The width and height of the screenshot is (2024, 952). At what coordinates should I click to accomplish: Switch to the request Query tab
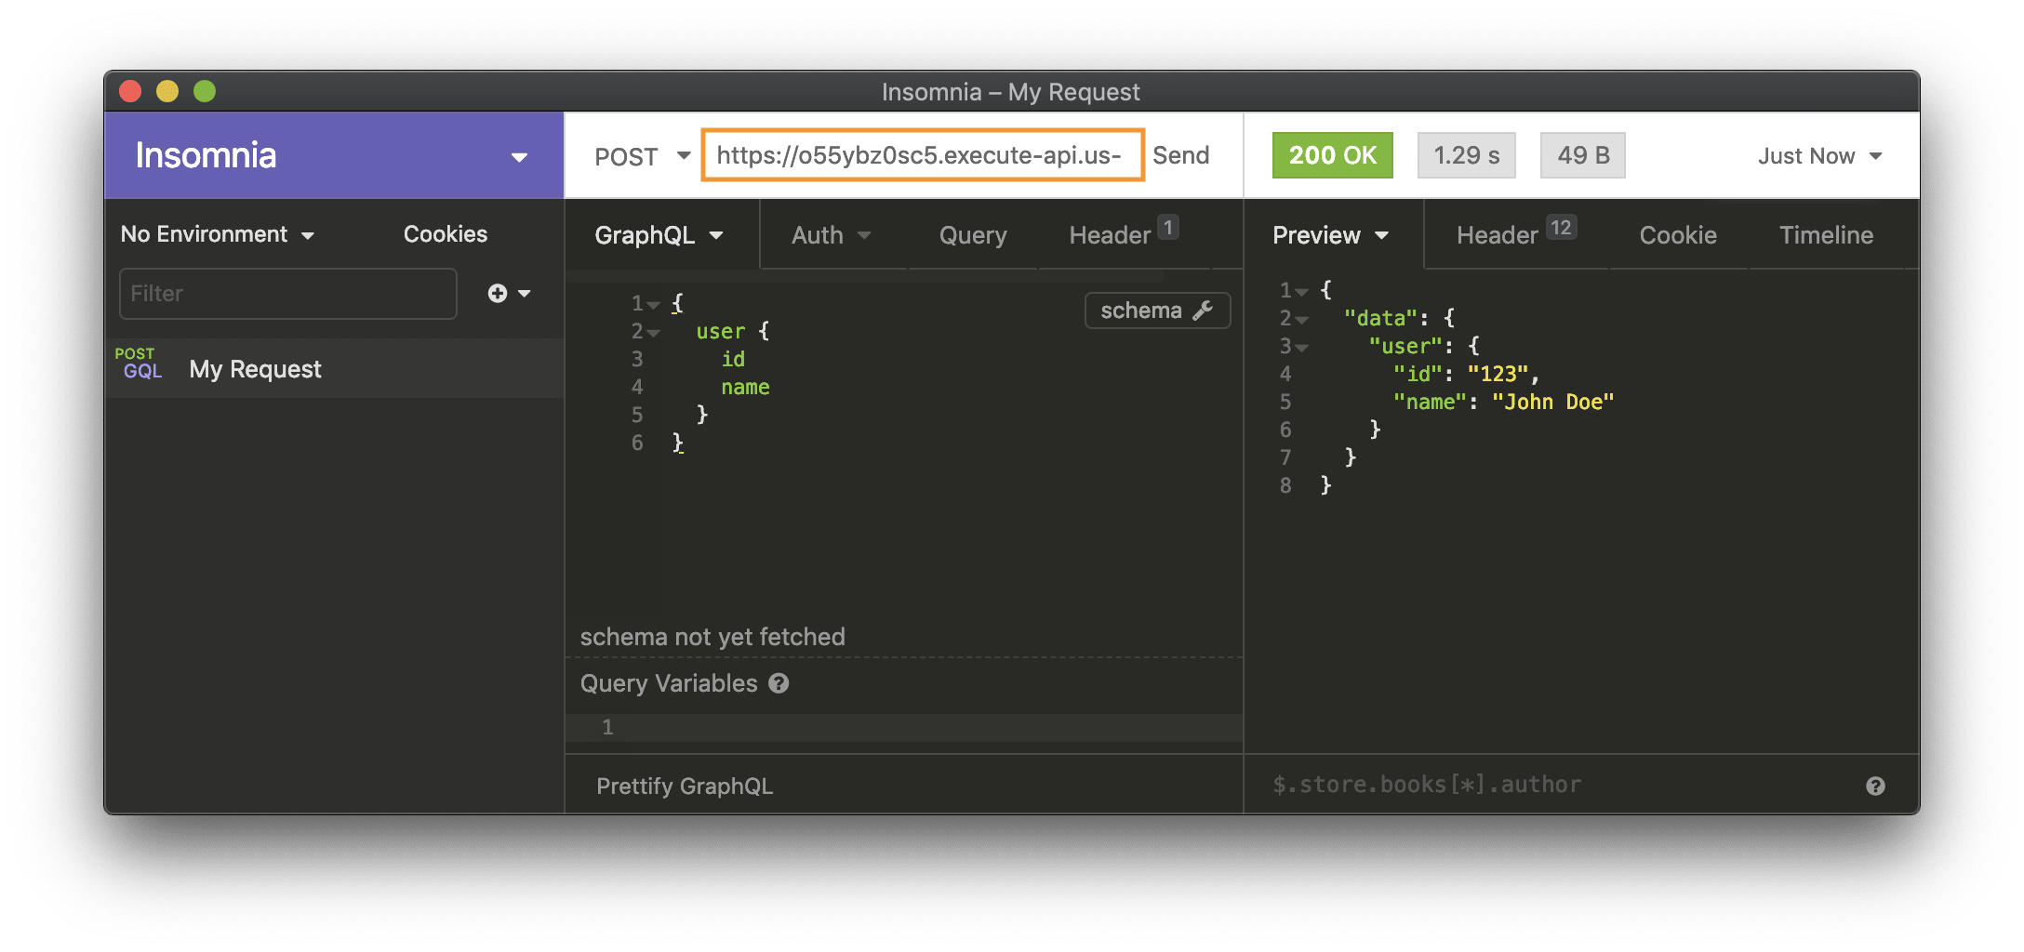[x=973, y=235]
